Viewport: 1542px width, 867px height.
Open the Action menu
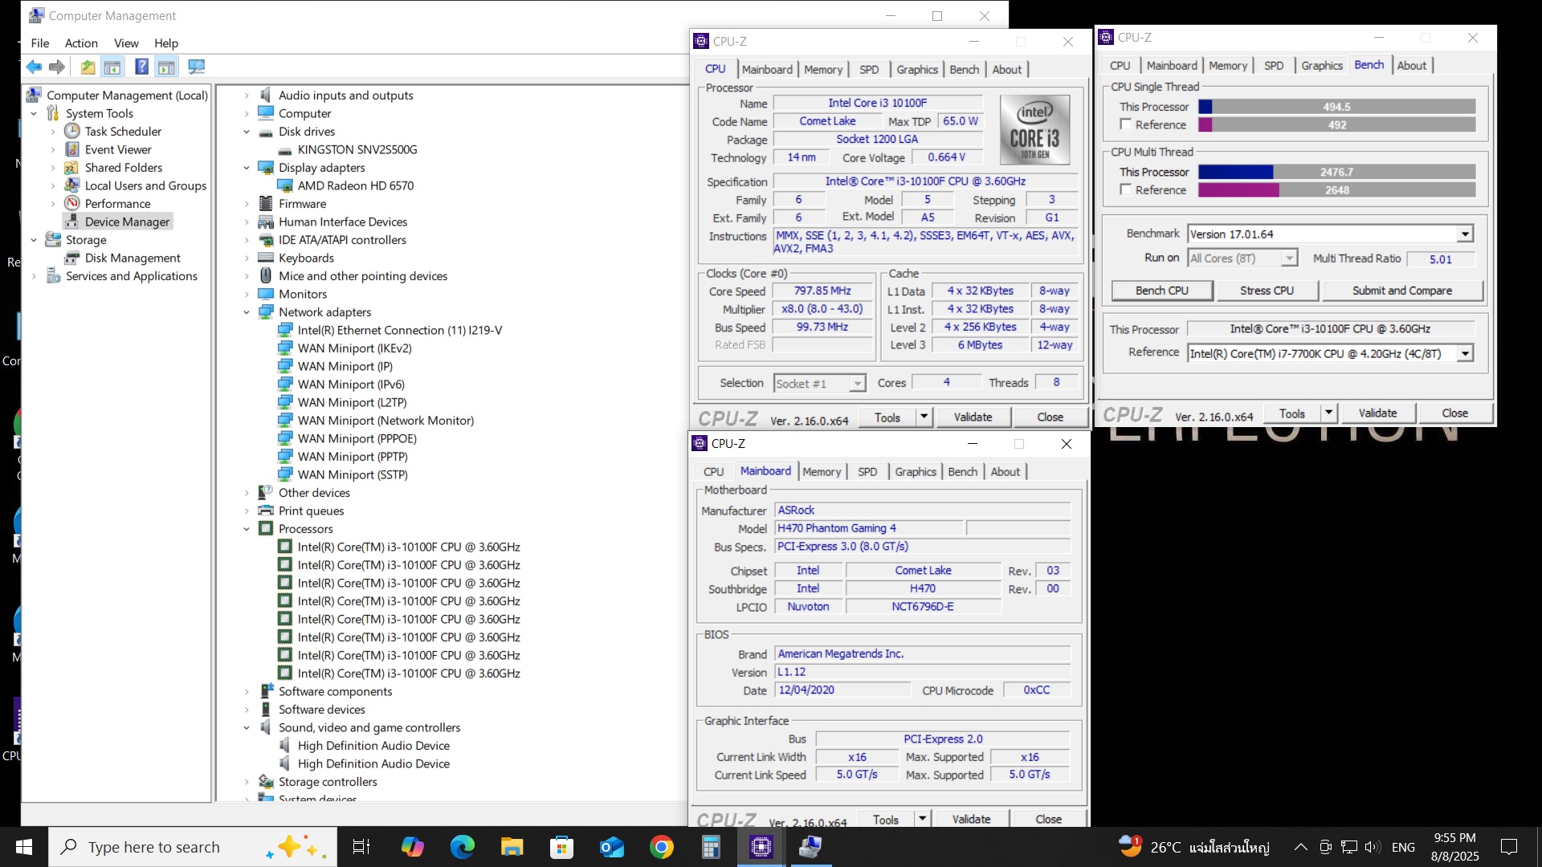(81, 43)
